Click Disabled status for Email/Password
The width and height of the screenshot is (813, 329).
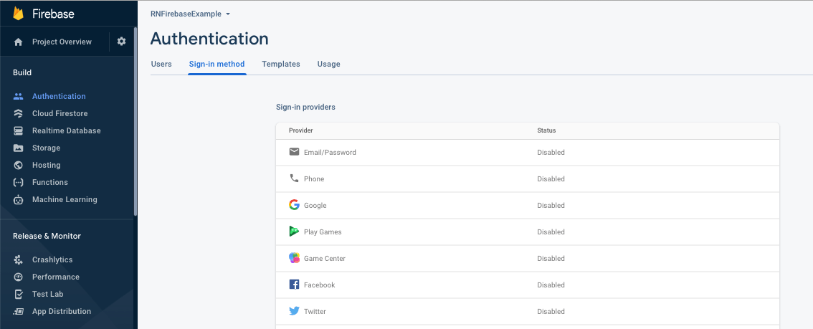point(551,153)
